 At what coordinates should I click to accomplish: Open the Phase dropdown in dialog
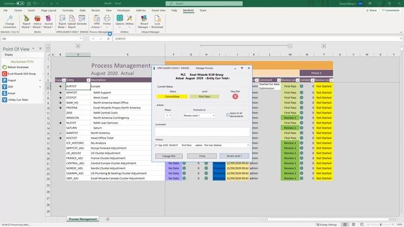coord(170,115)
